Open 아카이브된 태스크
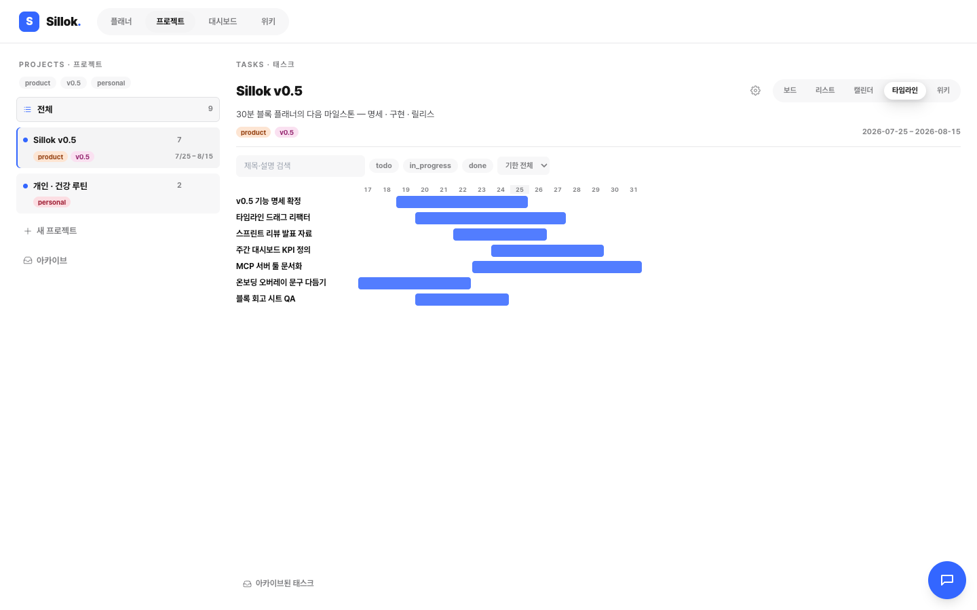977x610 pixels. click(278, 584)
